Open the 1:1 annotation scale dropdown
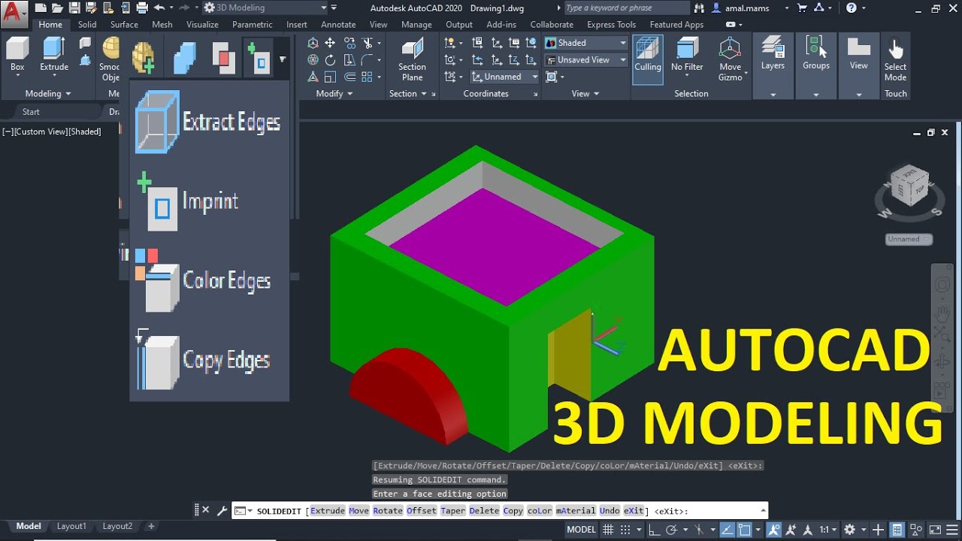This screenshot has height=541, width=962. pyautogui.click(x=828, y=530)
